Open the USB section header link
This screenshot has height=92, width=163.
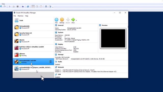(x=59, y=74)
